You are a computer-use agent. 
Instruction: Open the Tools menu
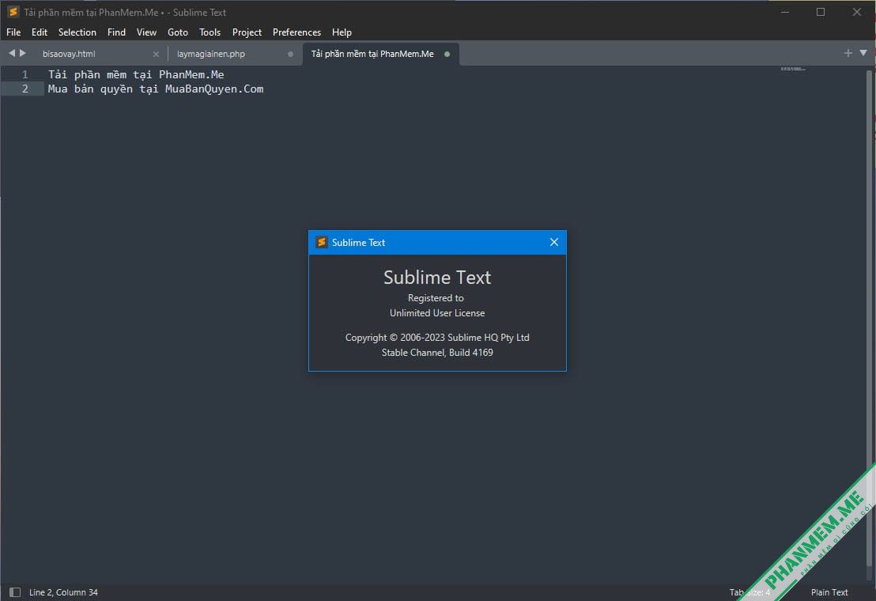(x=210, y=32)
